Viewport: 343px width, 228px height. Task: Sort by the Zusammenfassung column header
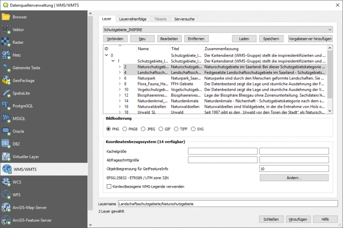pos(265,49)
